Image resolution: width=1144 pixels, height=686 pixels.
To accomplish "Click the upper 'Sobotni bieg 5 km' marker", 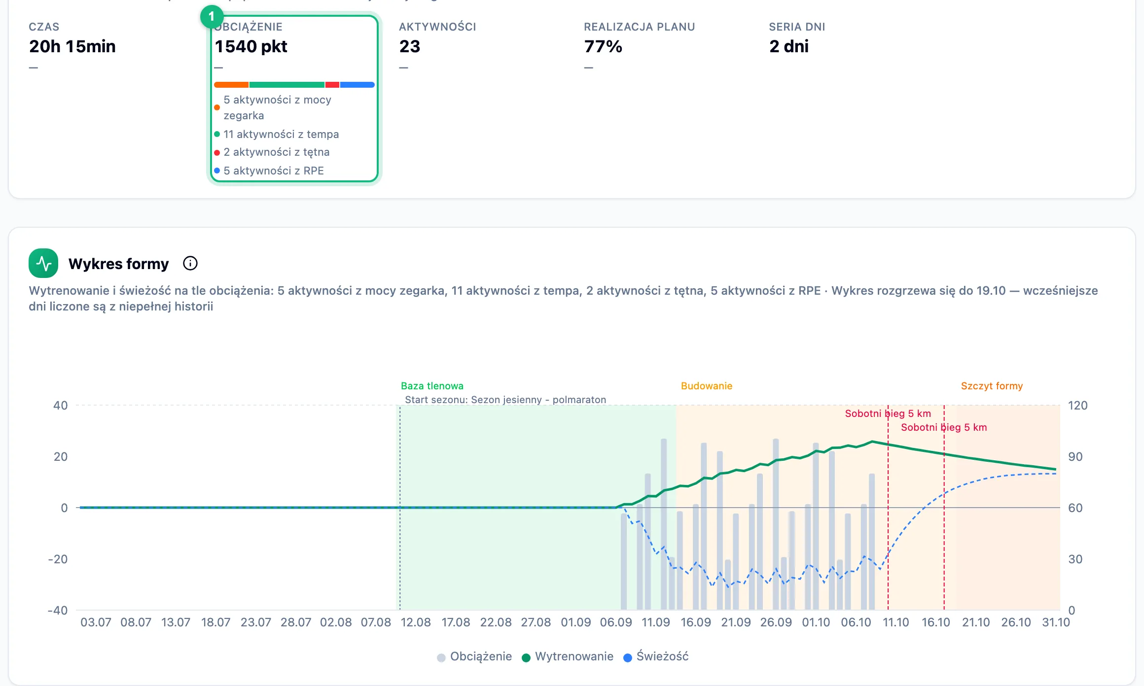I will pyautogui.click(x=888, y=413).
